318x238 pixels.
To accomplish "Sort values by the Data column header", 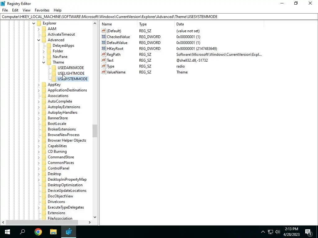I will click(219, 24).
